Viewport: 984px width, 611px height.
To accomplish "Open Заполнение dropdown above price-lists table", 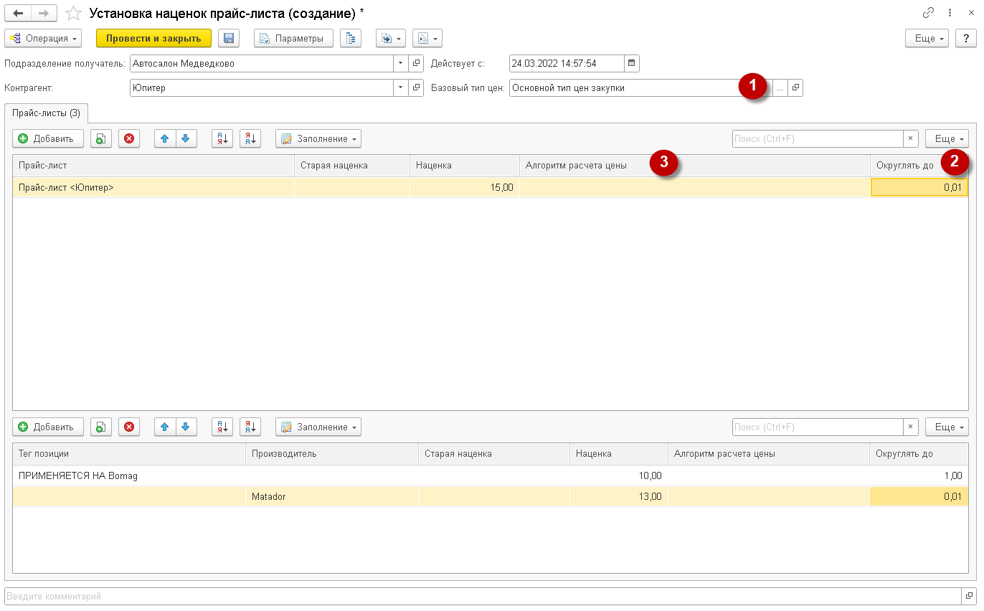I will coord(318,138).
